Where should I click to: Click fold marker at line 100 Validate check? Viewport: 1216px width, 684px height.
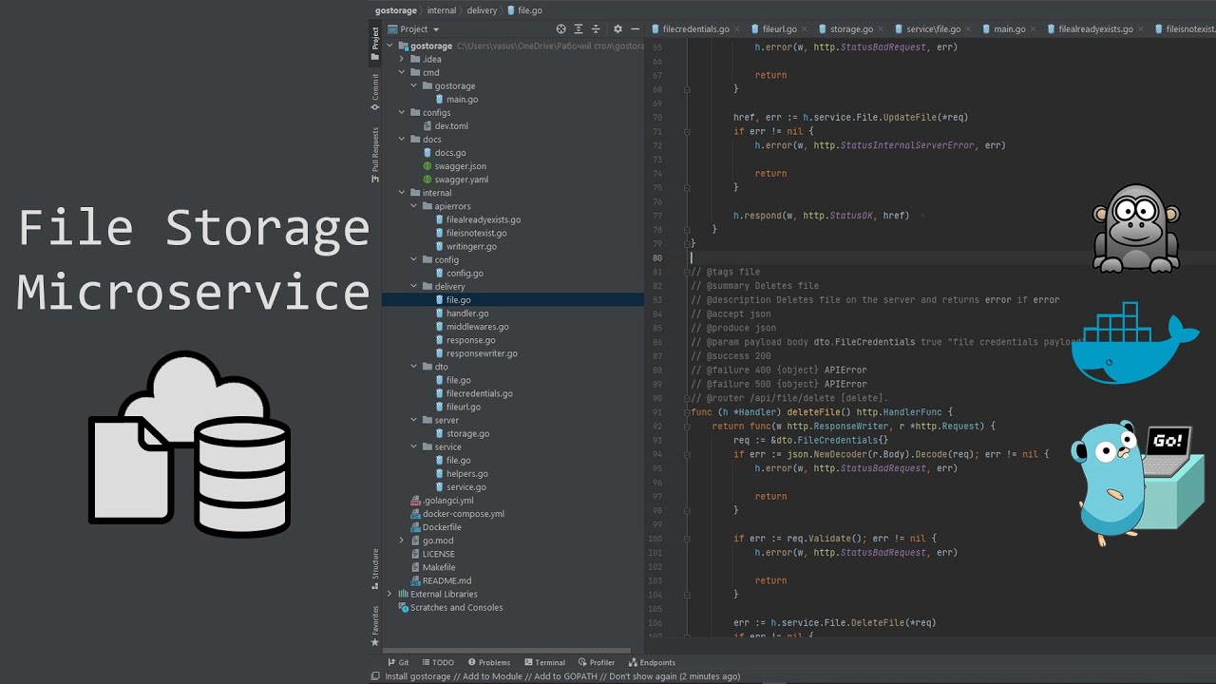(687, 539)
